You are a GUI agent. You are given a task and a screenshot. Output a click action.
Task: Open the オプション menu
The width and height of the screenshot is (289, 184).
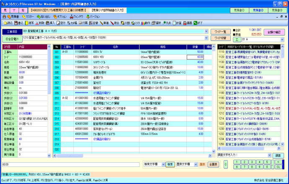[x=61, y=16]
